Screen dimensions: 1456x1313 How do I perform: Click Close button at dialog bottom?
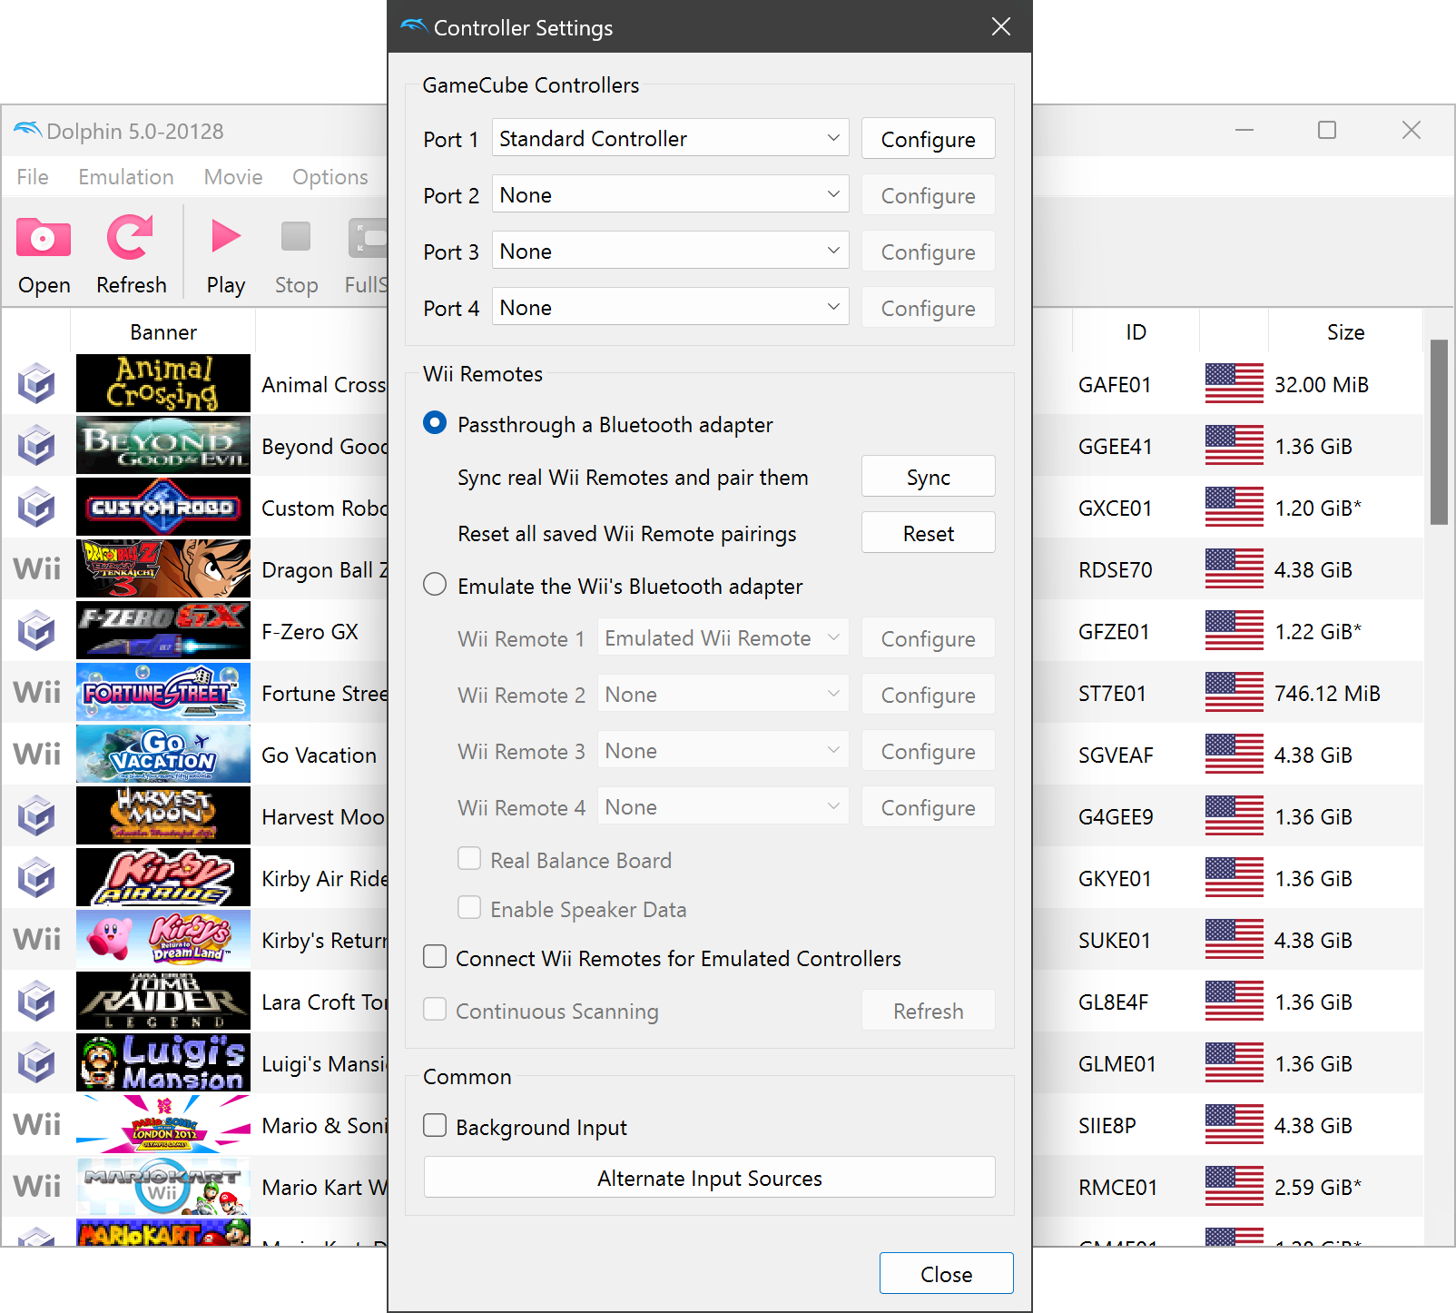point(946,1274)
